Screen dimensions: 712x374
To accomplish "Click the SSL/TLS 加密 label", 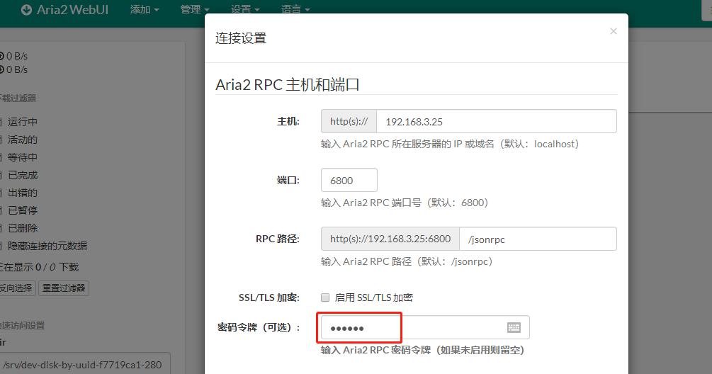I will click(269, 297).
